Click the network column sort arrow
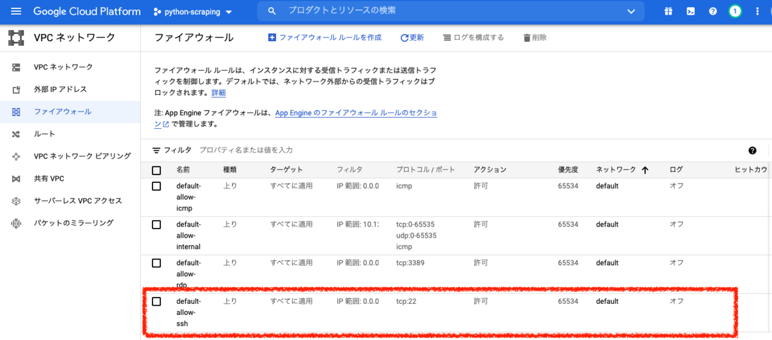772x340 pixels. 645,170
